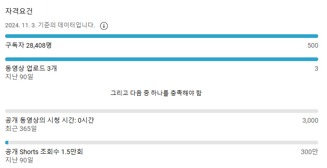Click 지난 90일 under Shorts views

pyautogui.click(x=19, y=160)
